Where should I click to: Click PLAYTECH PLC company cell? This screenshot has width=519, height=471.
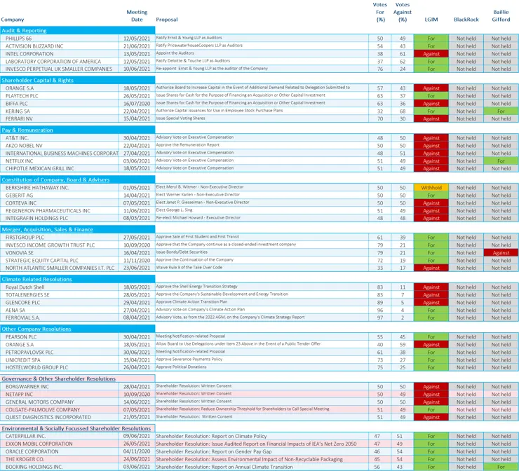click(x=60, y=95)
